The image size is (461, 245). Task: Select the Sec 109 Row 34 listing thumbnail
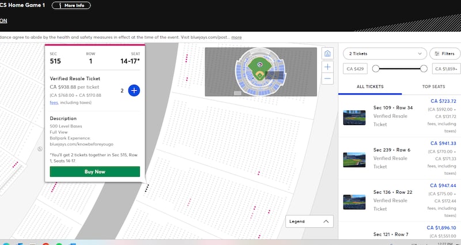click(x=354, y=118)
